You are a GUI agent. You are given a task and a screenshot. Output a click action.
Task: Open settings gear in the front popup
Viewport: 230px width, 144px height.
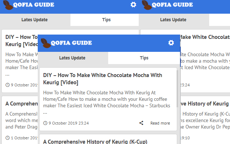pyautogui.click(x=171, y=43)
